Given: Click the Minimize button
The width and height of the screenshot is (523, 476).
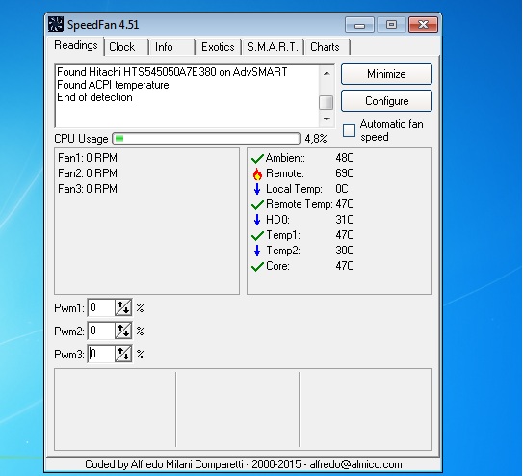Looking at the screenshot, I should pos(386,74).
